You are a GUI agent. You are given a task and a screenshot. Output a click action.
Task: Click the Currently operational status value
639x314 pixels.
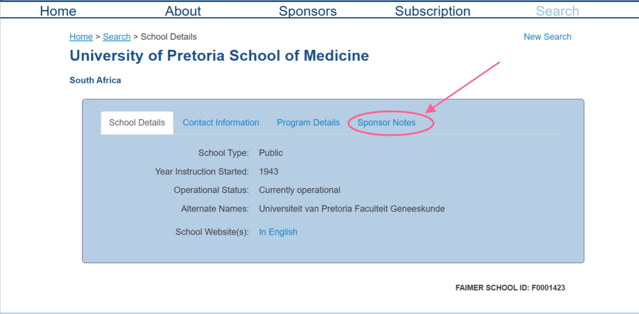coord(300,190)
